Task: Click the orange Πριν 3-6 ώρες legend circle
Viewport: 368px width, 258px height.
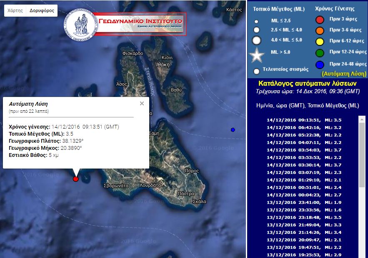Action: point(320,30)
